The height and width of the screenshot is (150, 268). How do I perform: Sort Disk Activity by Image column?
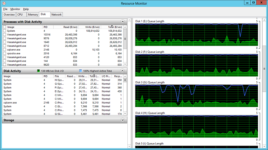[22, 76]
